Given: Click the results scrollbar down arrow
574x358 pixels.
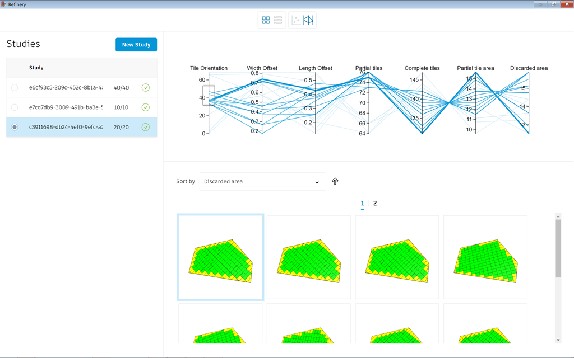Looking at the screenshot, I should pos(558,340).
